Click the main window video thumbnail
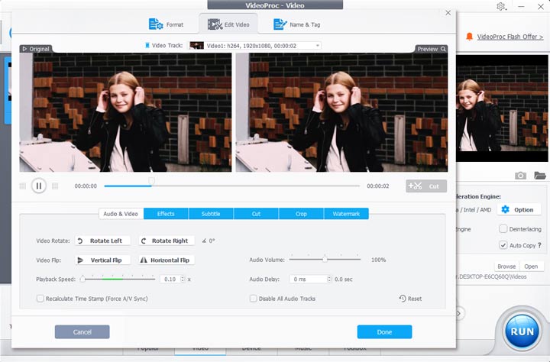The image size is (550, 362). [502, 108]
